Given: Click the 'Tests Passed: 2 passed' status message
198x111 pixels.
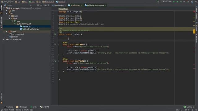Looking at the screenshot, I should (x=19, y=110).
